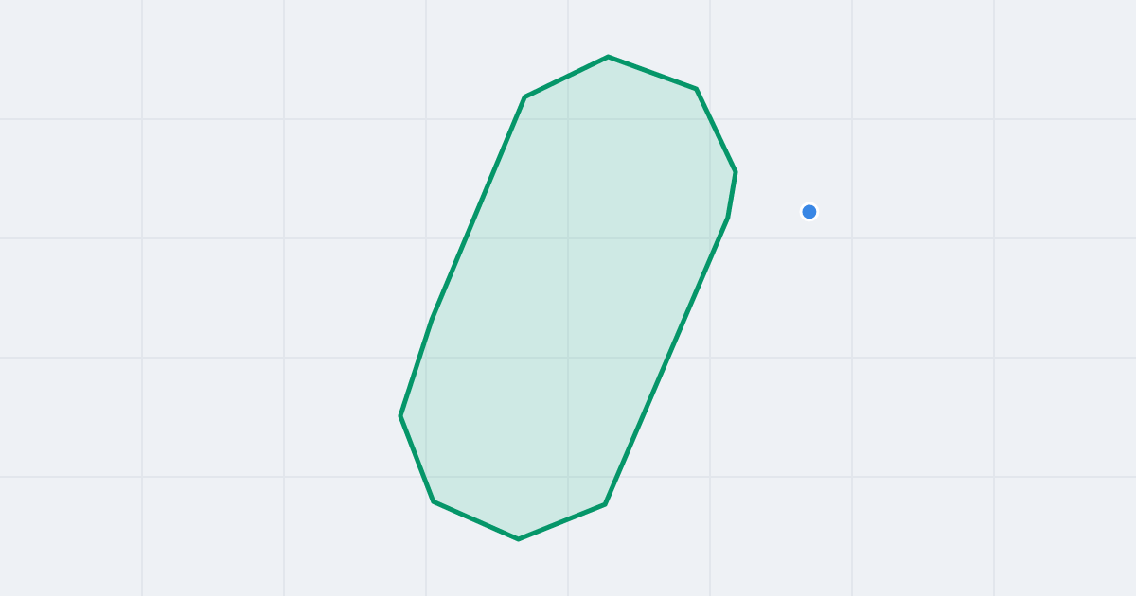Select the longest straight edge on polygon's right side

666,361
